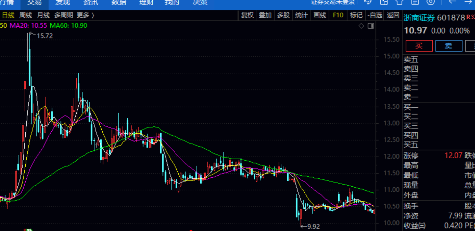Click the 9.92 low price marker
The image size is (475, 231).
[x=314, y=227]
